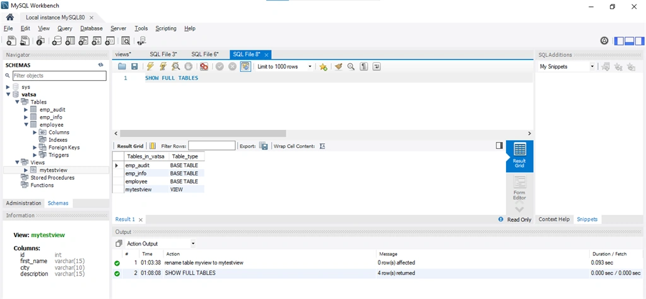Execute statement under cursor icon
Image resolution: width=646 pixels, height=299 pixels.
163,66
